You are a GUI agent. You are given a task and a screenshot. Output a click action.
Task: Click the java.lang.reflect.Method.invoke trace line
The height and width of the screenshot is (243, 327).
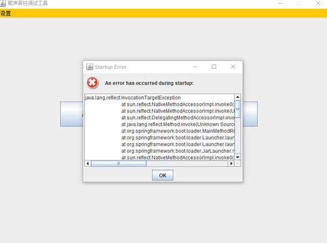point(178,124)
